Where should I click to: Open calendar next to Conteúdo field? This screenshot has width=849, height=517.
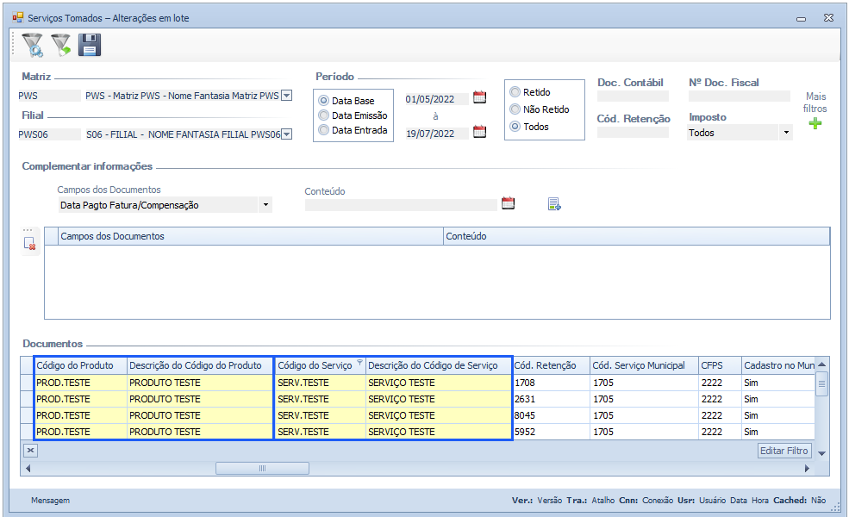click(509, 203)
